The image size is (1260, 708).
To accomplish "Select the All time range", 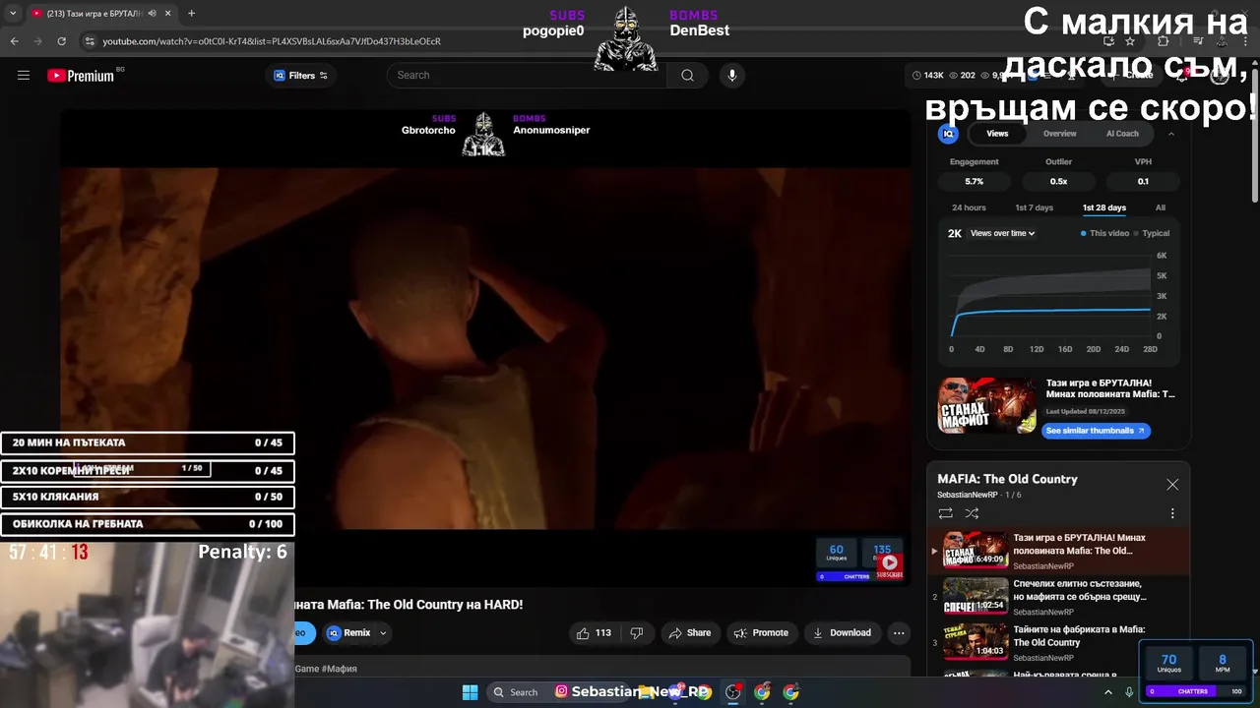I will click(x=1161, y=207).
